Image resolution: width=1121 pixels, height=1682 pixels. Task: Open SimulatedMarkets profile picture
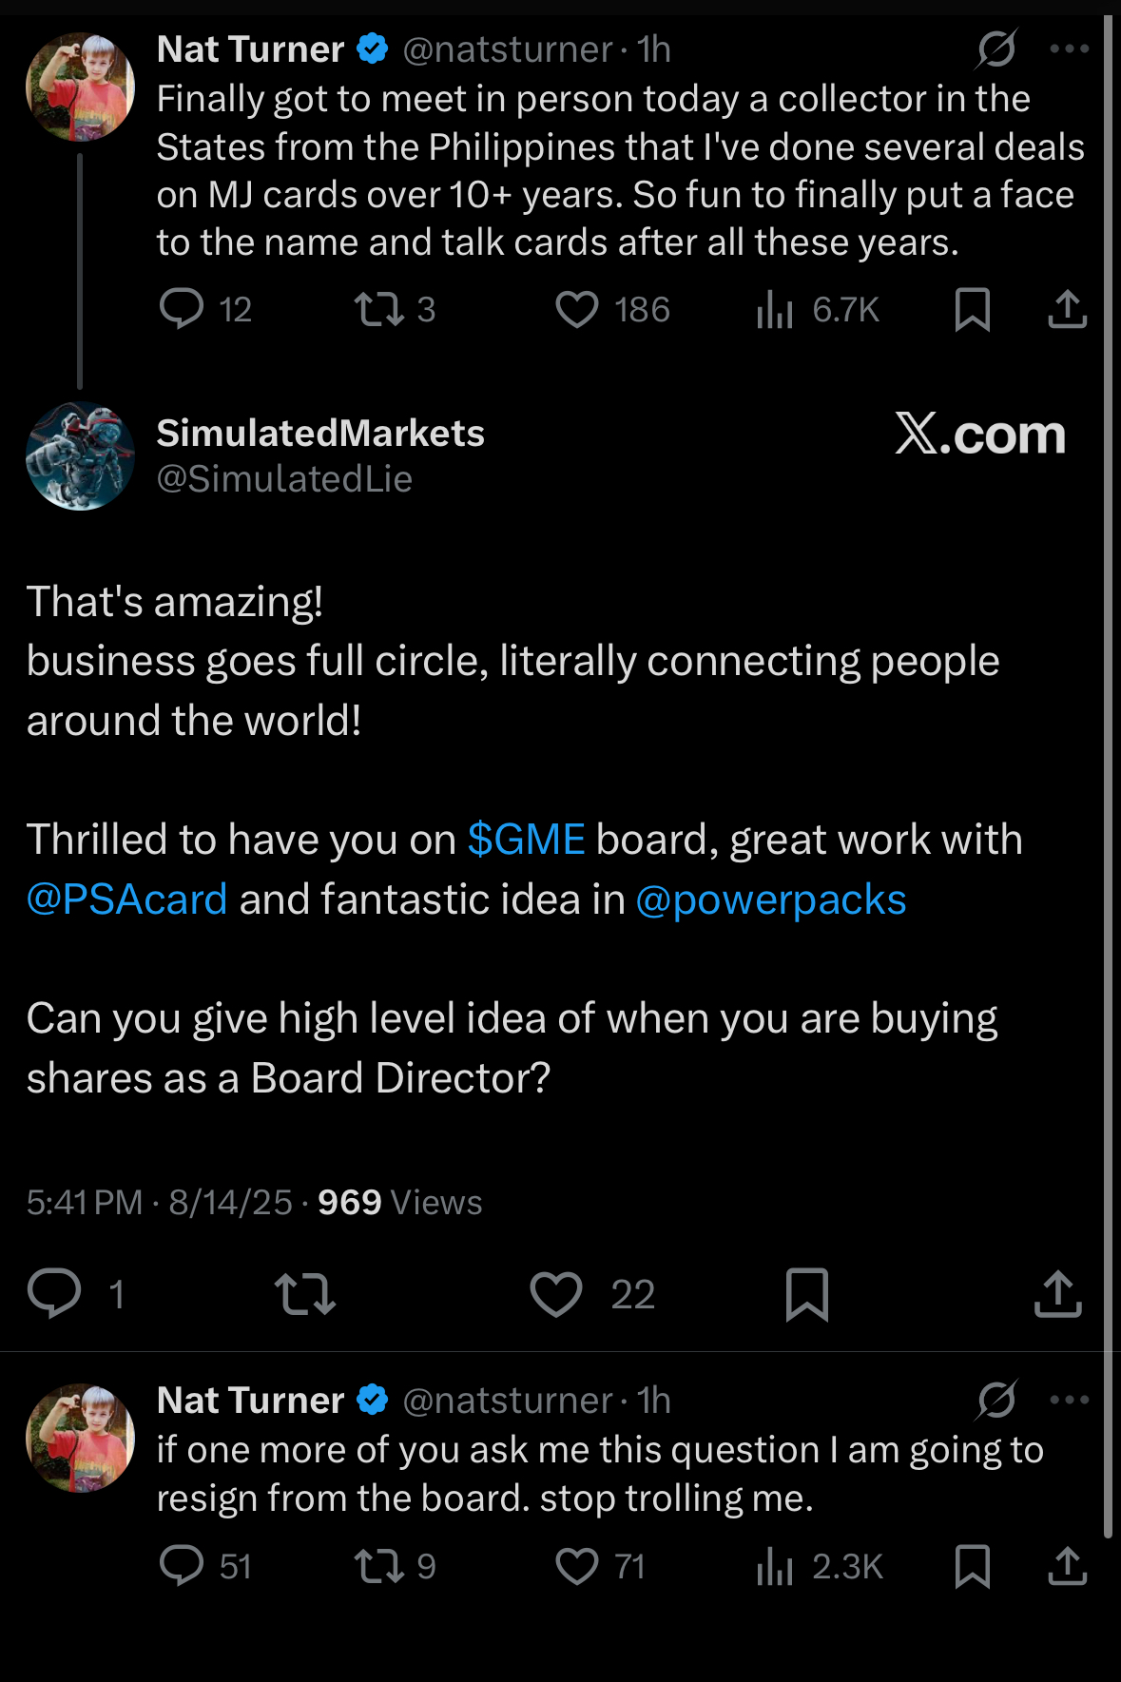point(80,455)
